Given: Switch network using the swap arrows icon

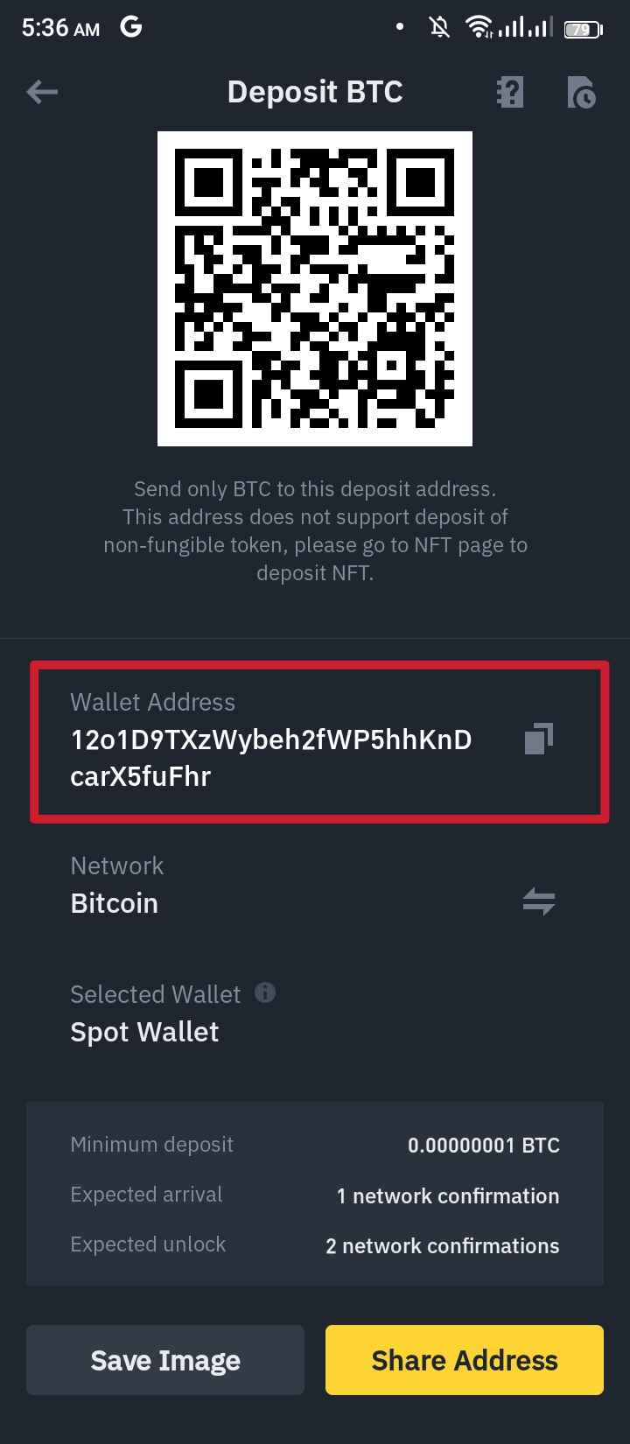Looking at the screenshot, I should tap(538, 901).
